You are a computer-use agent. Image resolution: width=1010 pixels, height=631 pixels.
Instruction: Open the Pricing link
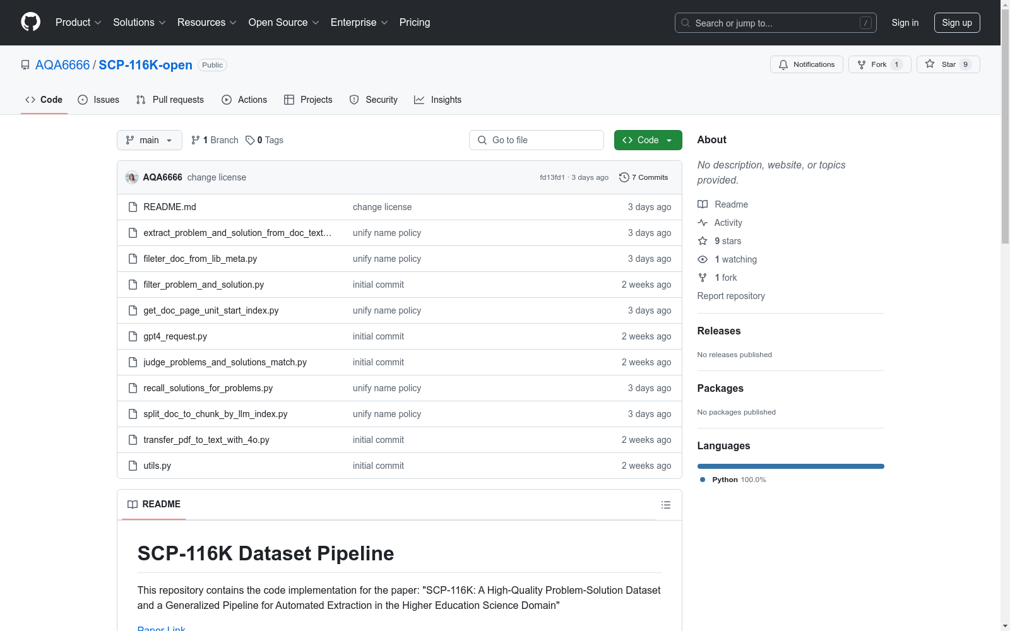[x=415, y=23]
